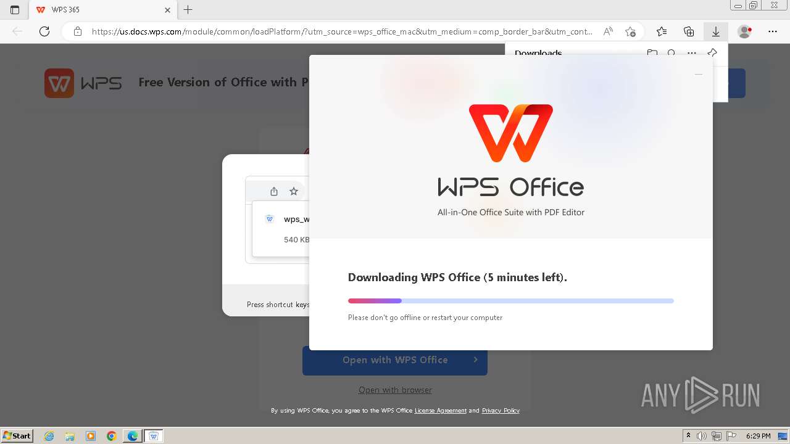Open the License Agreement link

(441, 411)
